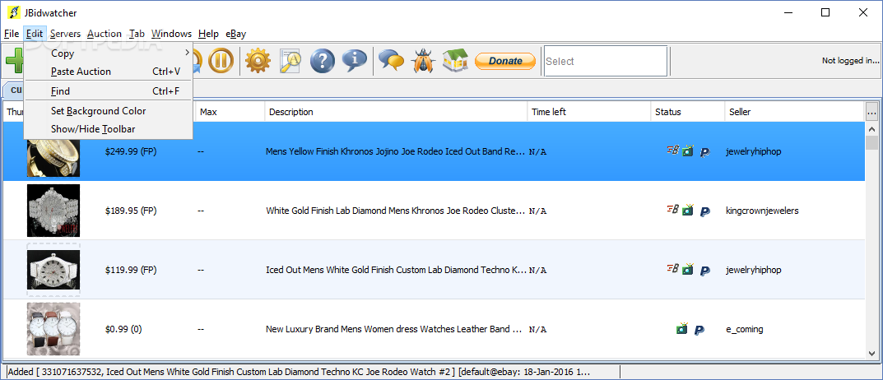Choose Paste Auction from Edit menu

coord(109,72)
